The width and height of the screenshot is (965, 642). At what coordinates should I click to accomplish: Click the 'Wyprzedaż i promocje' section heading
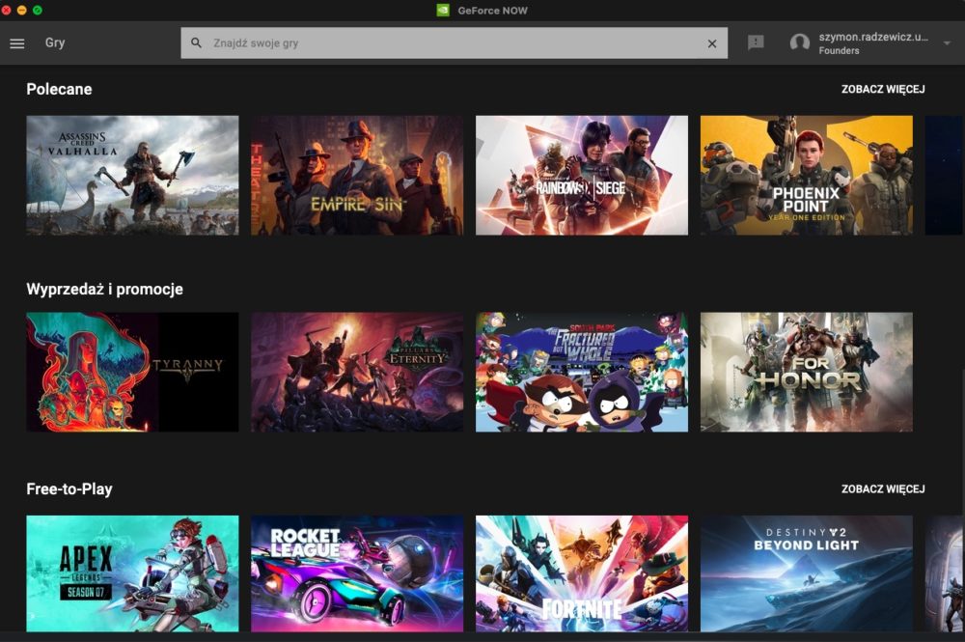(104, 290)
